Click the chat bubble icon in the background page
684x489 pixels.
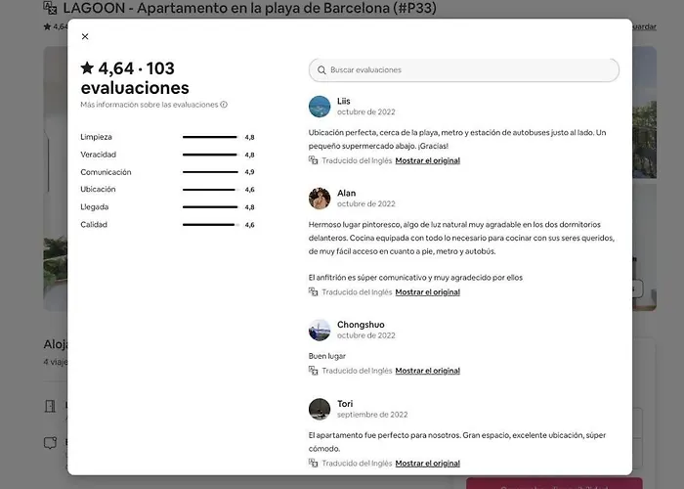coord(50,443)
